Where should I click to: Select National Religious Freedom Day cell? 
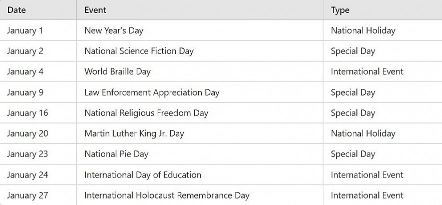[146, 113]
